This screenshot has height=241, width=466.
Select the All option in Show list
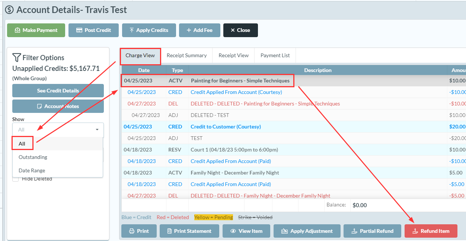(22, 144)
